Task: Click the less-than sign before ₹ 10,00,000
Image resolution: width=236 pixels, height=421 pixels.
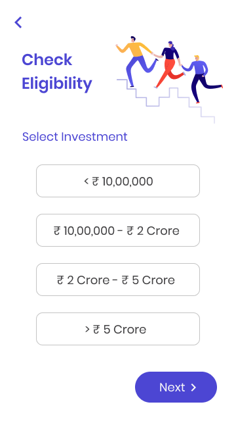Action: [86, 182]
